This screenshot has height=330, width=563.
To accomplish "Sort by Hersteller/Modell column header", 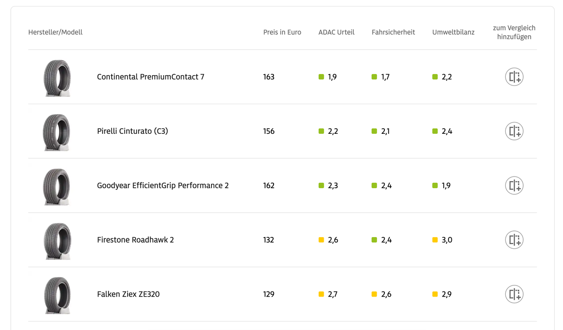I will pos(55,32).
